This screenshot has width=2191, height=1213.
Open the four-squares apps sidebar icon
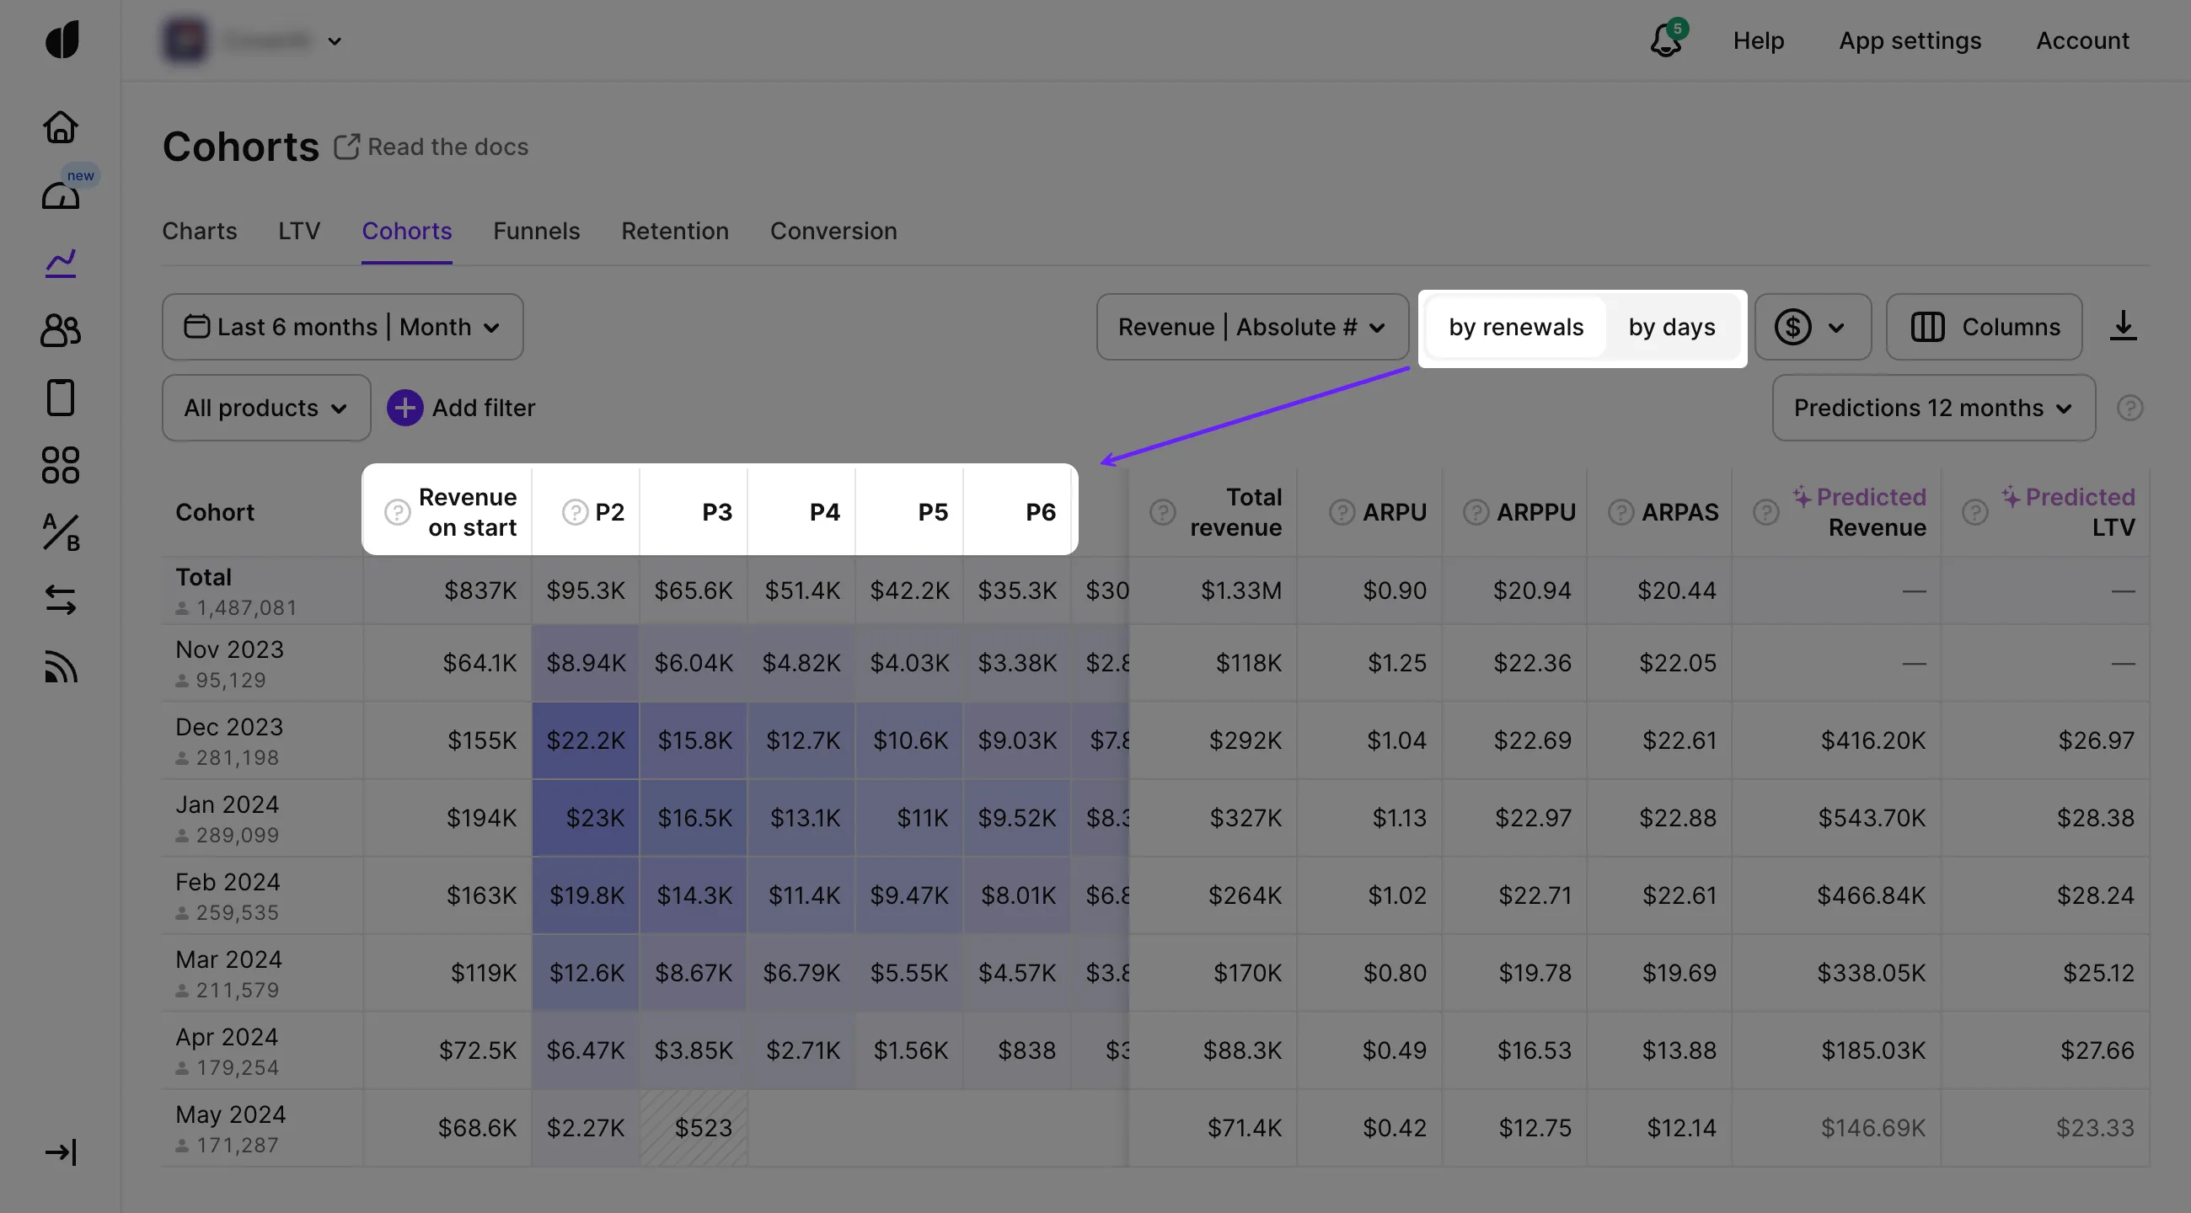[x=61, y=465]
